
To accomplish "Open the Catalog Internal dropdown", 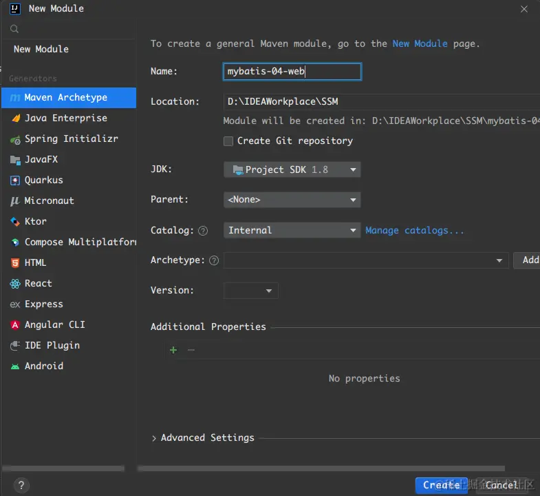I will tap(292, 230).
